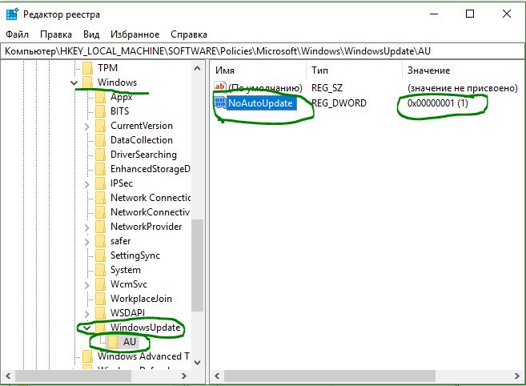526x386 pixels.
Task: Open the Правка menu
Action: 56,34
